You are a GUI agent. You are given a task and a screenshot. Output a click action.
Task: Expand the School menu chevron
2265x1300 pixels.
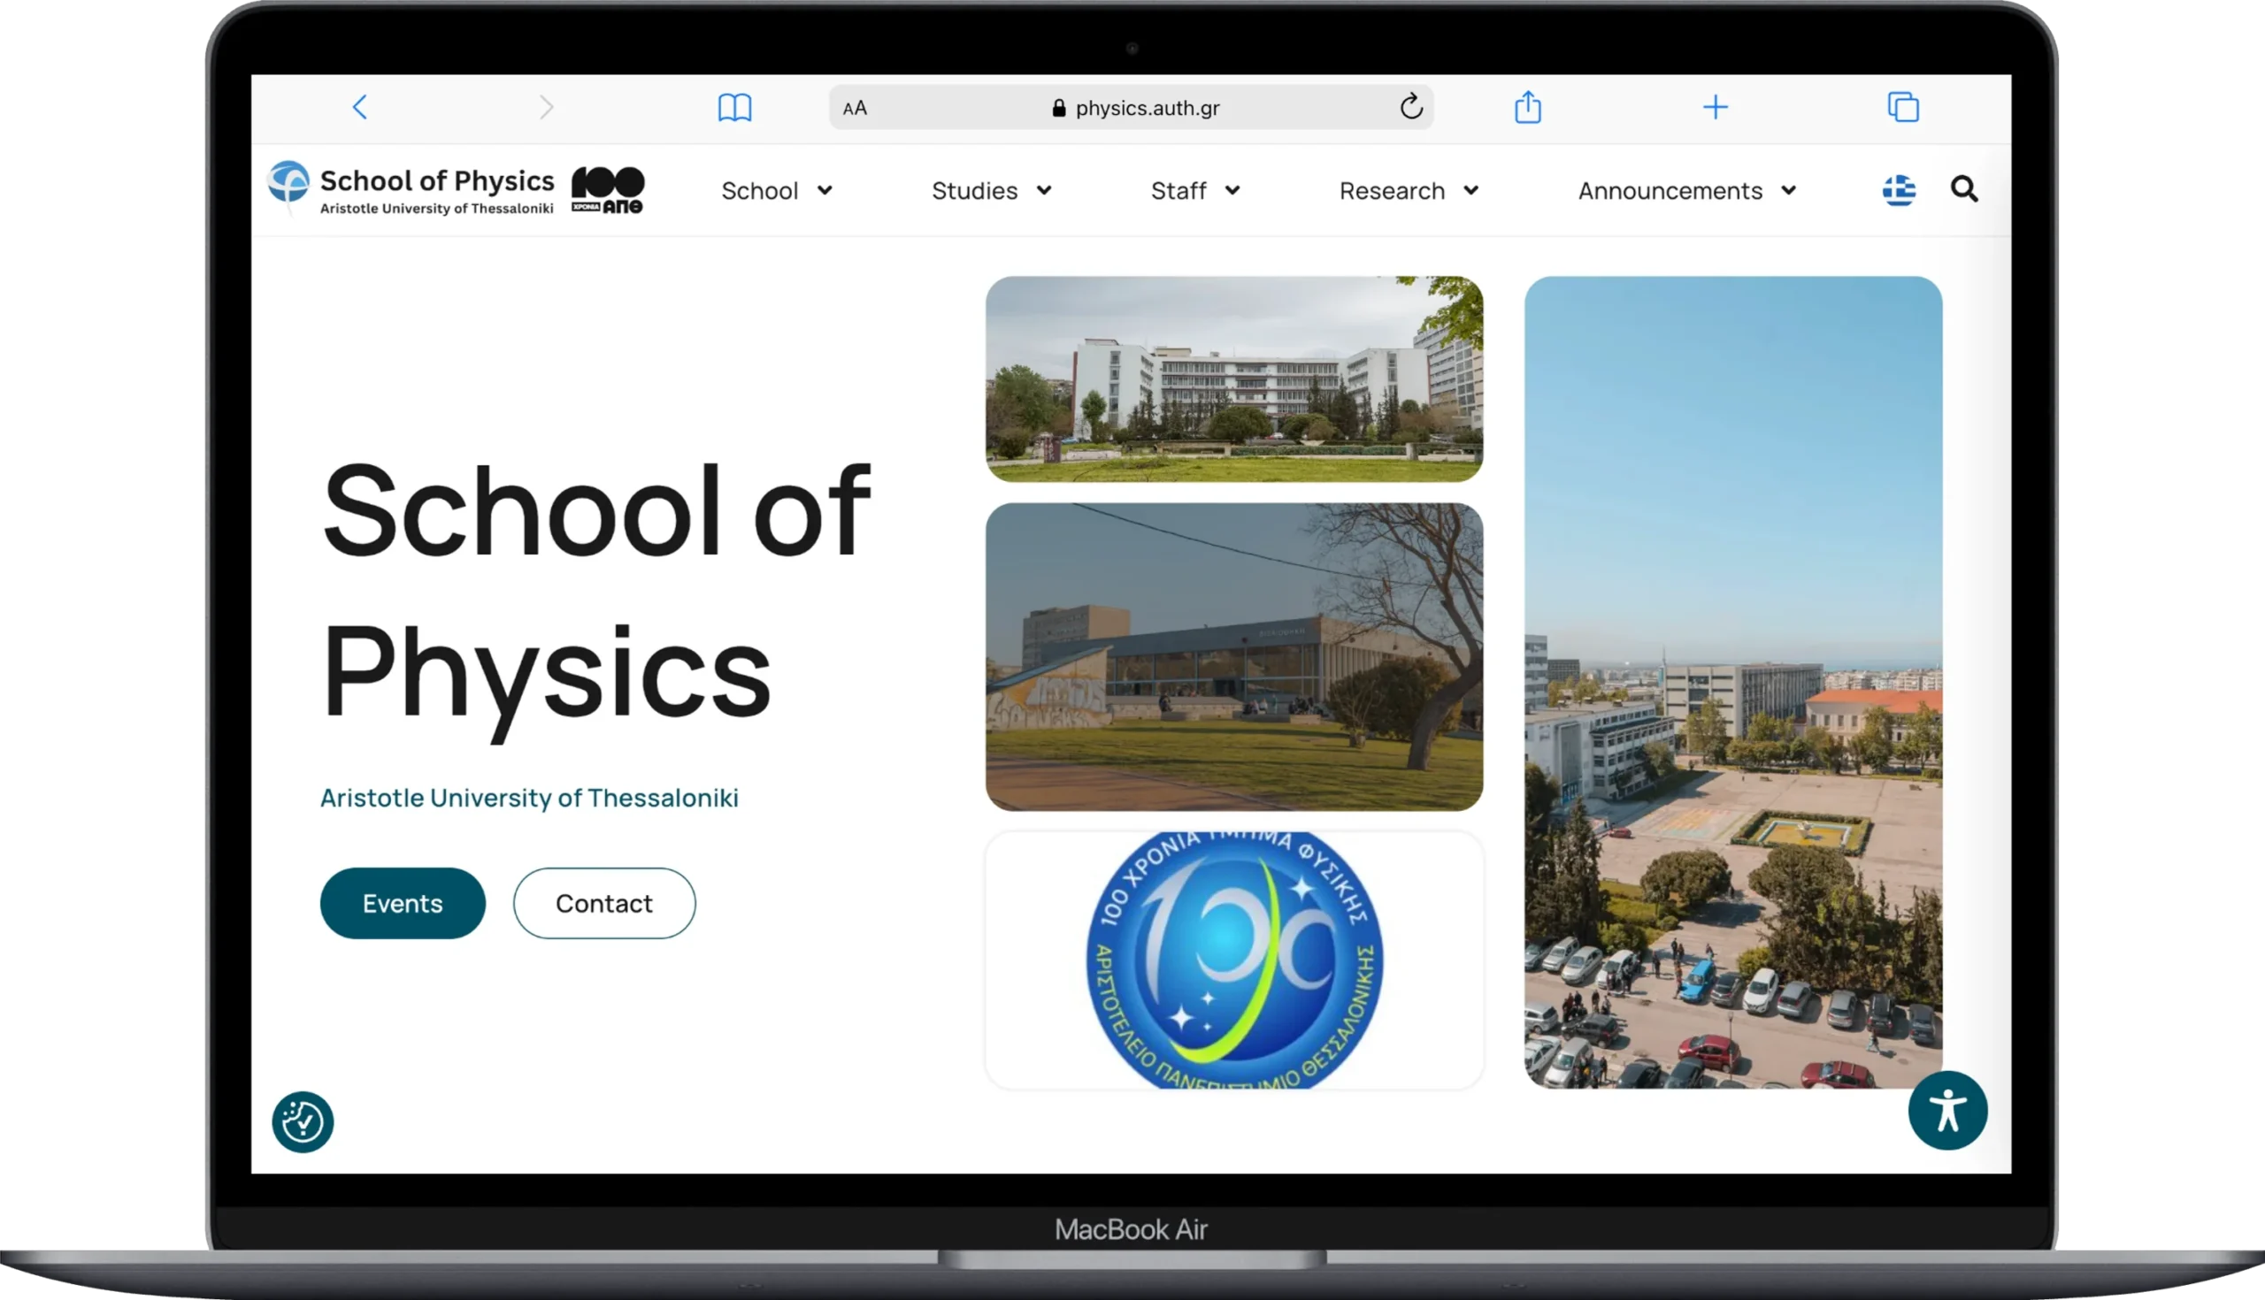[825, 190]
